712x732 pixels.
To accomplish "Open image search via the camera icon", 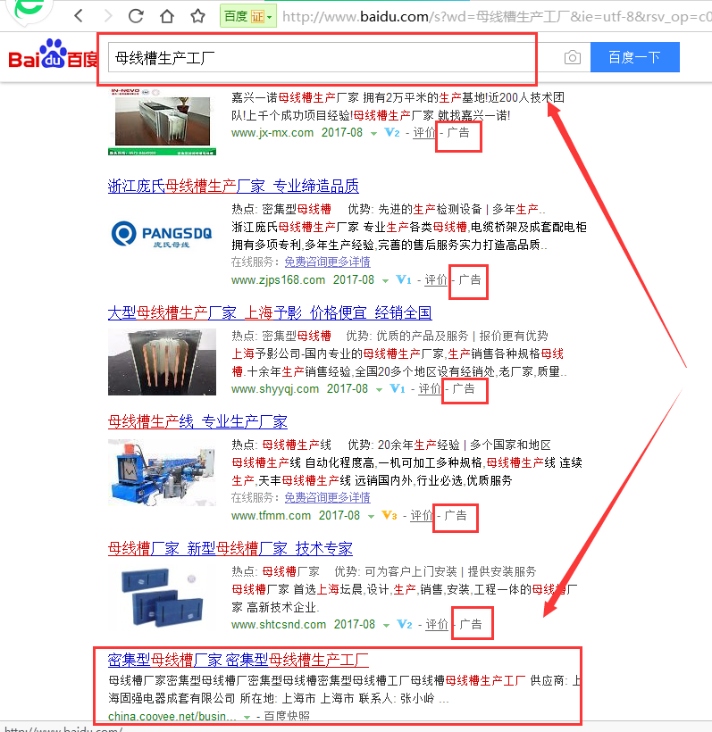I will click(x=573, y=58).
